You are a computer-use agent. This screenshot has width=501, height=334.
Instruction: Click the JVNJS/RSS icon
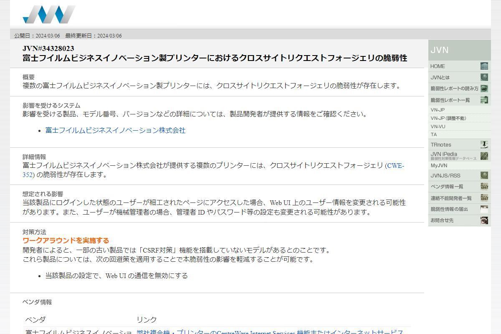484,175
